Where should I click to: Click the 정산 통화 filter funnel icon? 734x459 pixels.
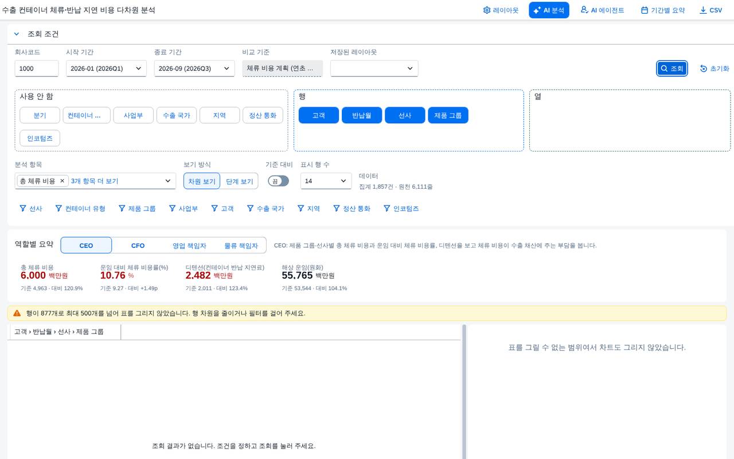[337, 208]
